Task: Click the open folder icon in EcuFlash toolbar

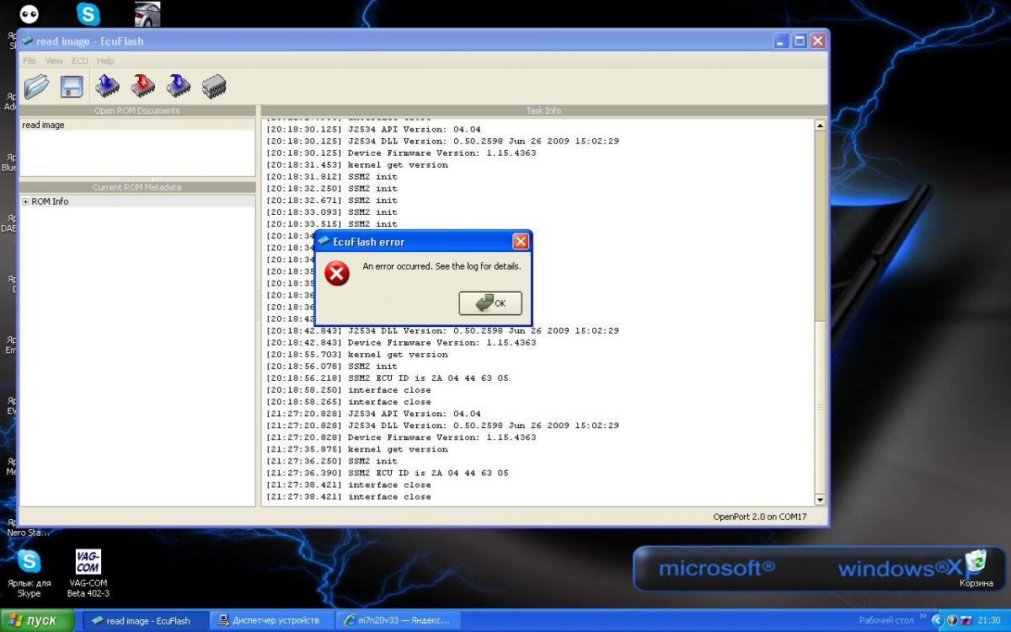Action: (x=36, y=86)
